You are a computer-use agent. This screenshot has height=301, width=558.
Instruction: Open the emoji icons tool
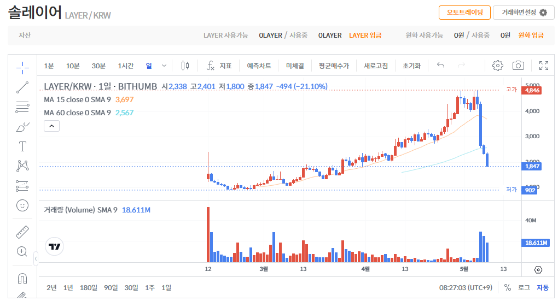22,205
